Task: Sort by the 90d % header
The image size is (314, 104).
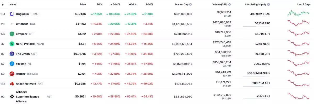Action: coord(150,4)
